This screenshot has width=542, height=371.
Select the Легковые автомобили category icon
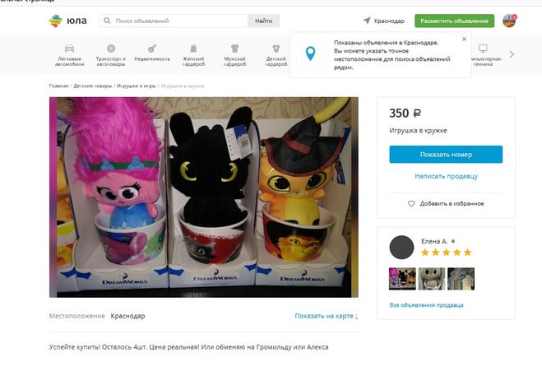(69, 49)
